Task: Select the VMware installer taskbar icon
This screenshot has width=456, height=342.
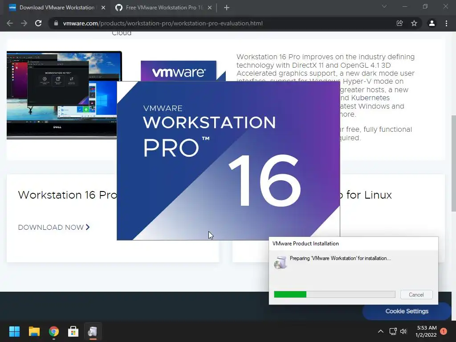Action: [93, 331]
